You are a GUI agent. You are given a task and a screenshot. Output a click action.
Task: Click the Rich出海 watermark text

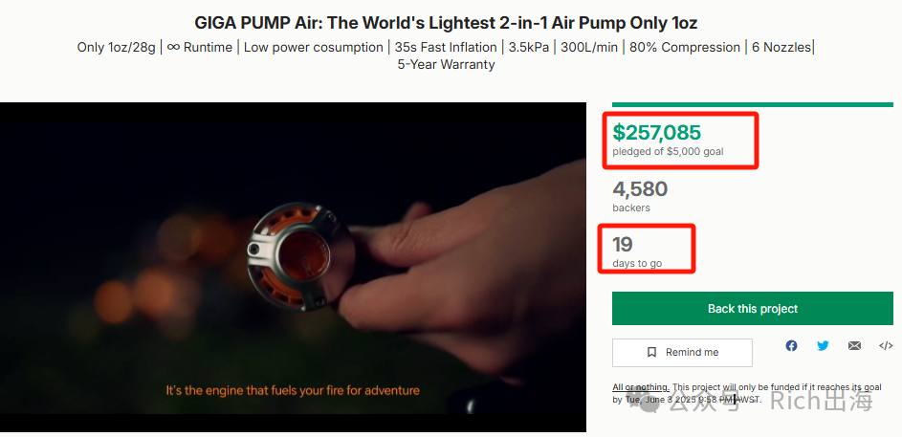822,401
